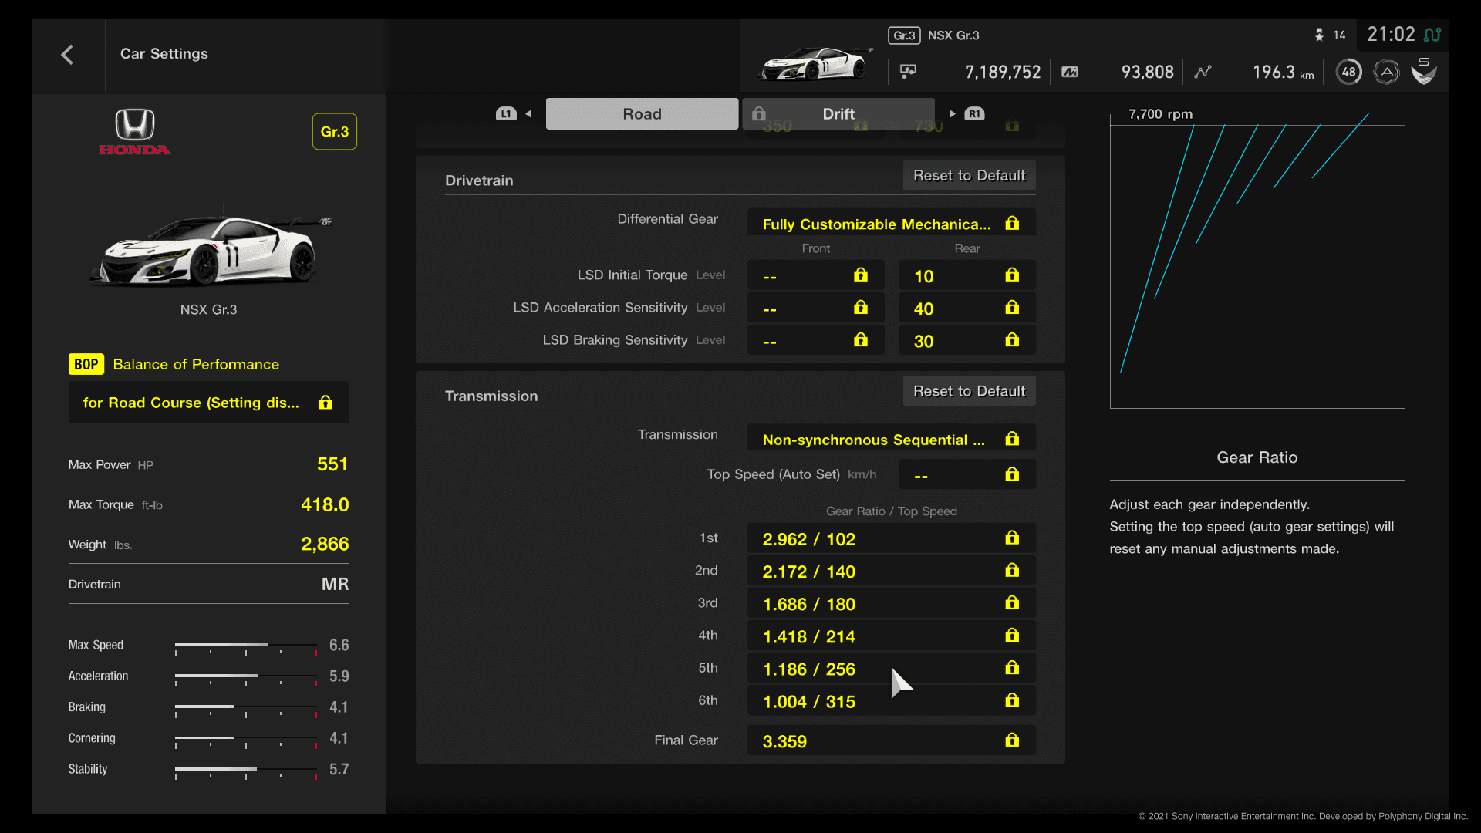
Task: Open the collector level 48 badge
Action: pyautogui.click(x=1348, y=72)
